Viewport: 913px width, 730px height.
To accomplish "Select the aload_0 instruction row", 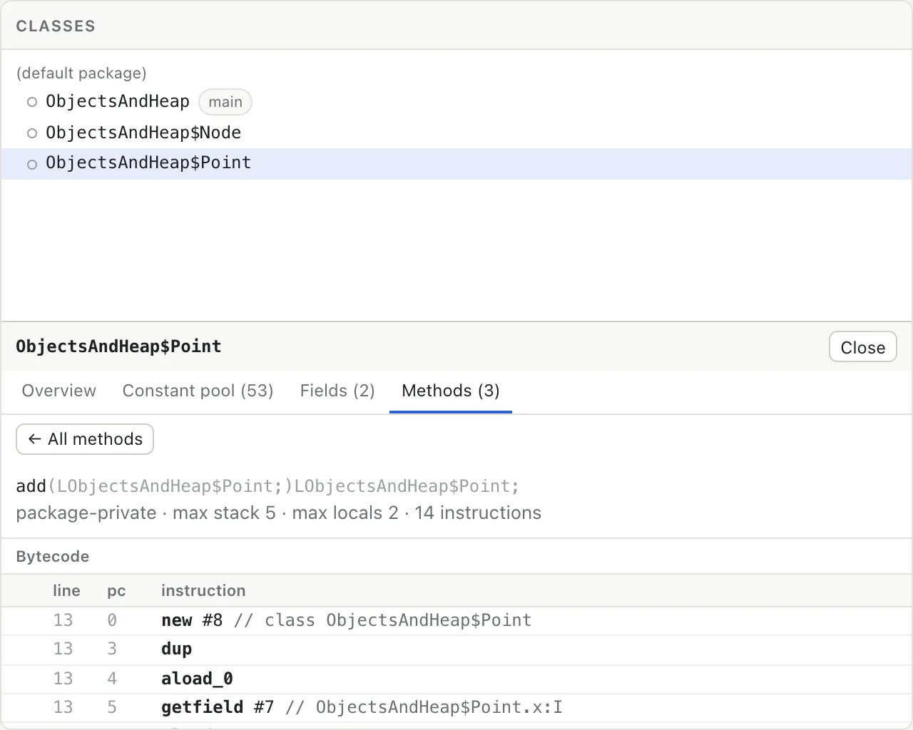I will tap(456, 679).
